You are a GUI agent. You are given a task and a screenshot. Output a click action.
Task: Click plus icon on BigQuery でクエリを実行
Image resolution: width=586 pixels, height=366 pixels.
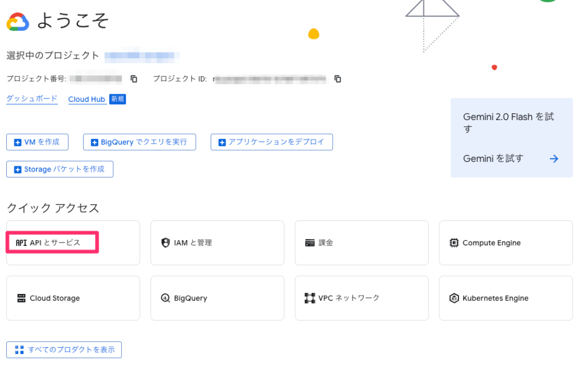pos(94,142)
